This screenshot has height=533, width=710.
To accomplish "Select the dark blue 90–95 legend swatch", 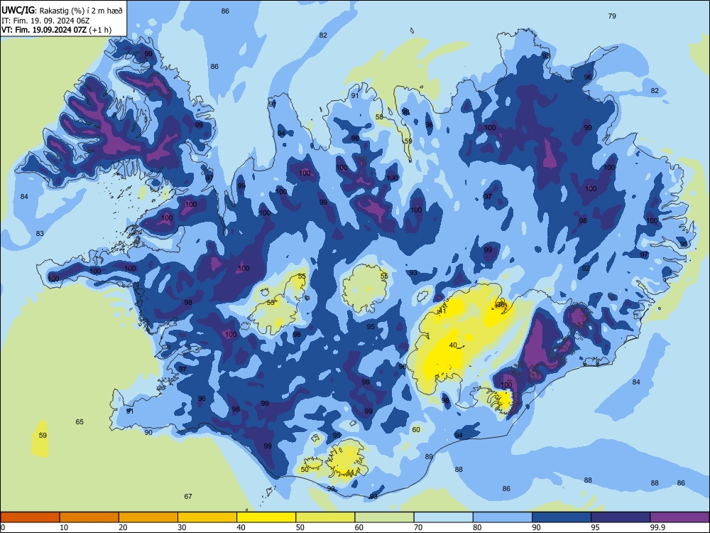I will (x=562, y=517).
